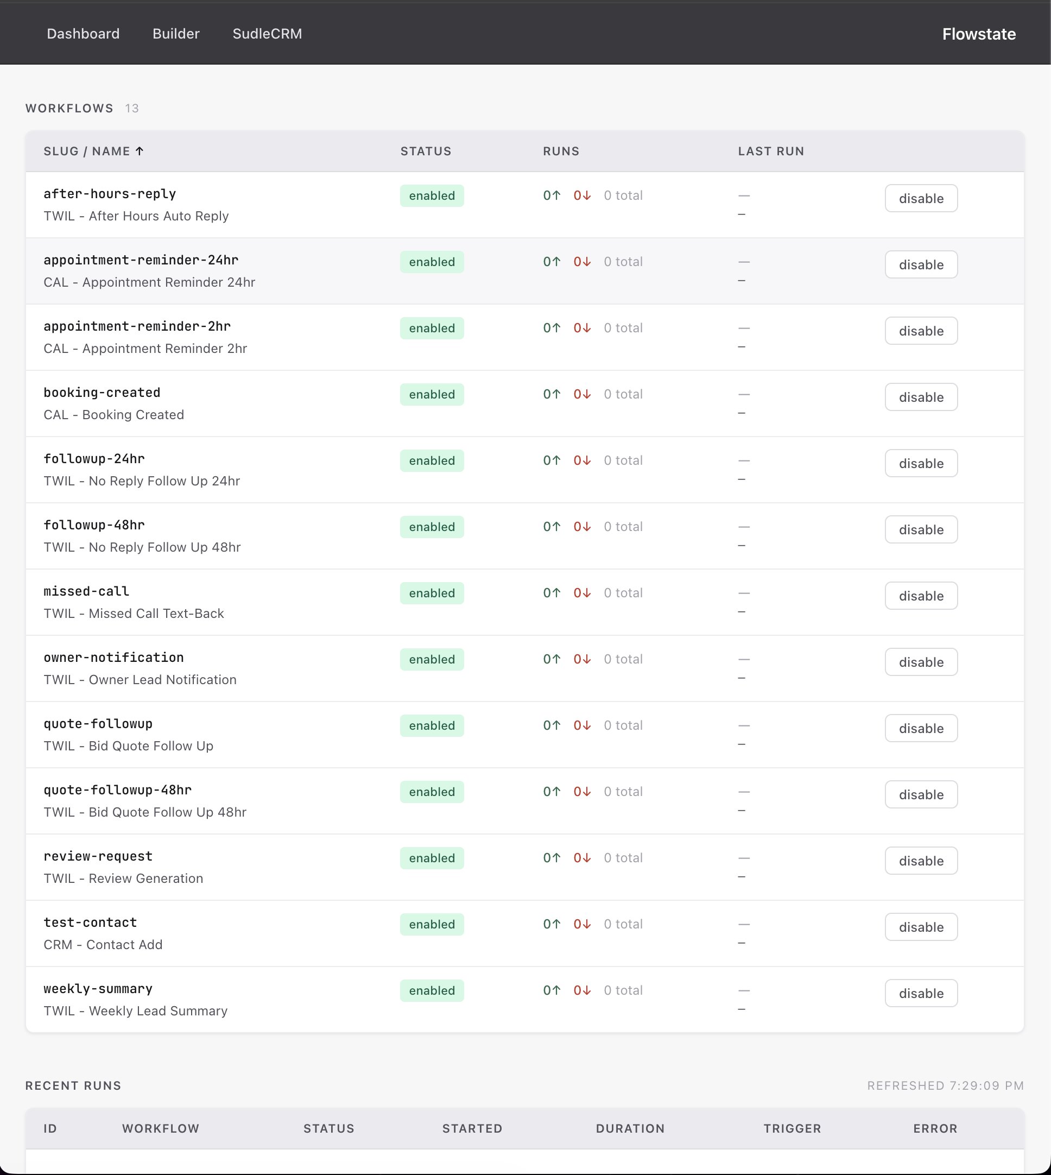Click the failed runs count for owner-notification

click(x=582, y=659)
